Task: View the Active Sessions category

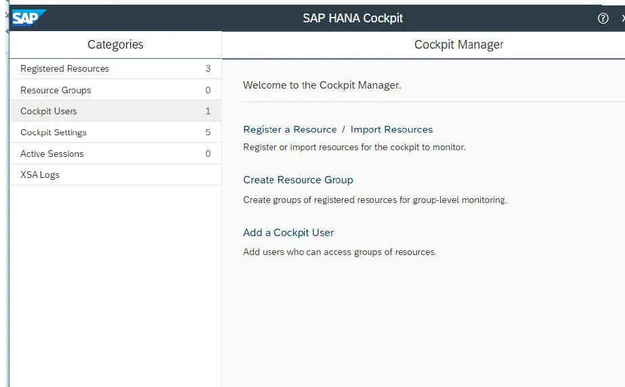Action: [x=52, y=154]
